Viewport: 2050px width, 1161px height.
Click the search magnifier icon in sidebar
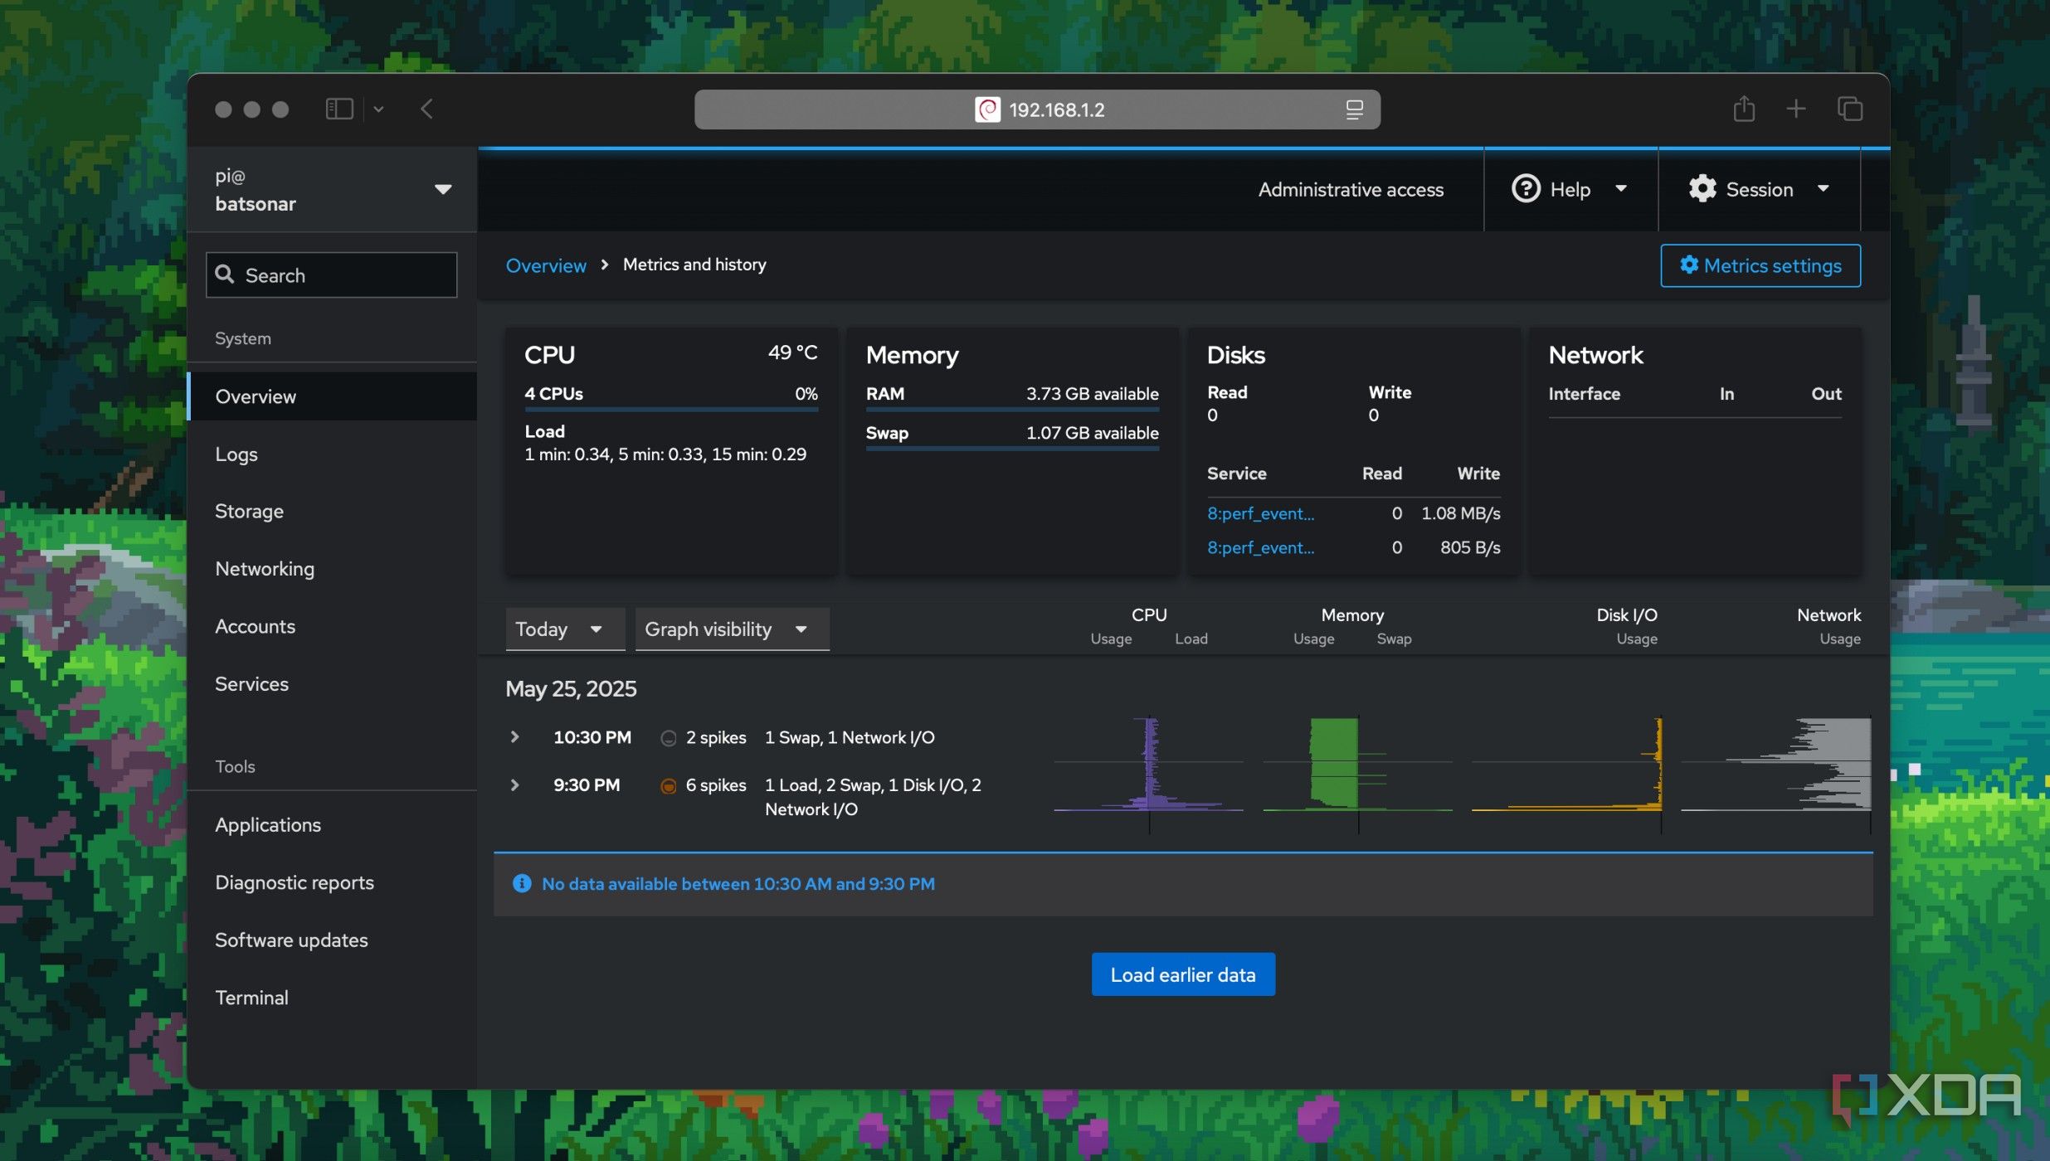[x=225, y=274]
